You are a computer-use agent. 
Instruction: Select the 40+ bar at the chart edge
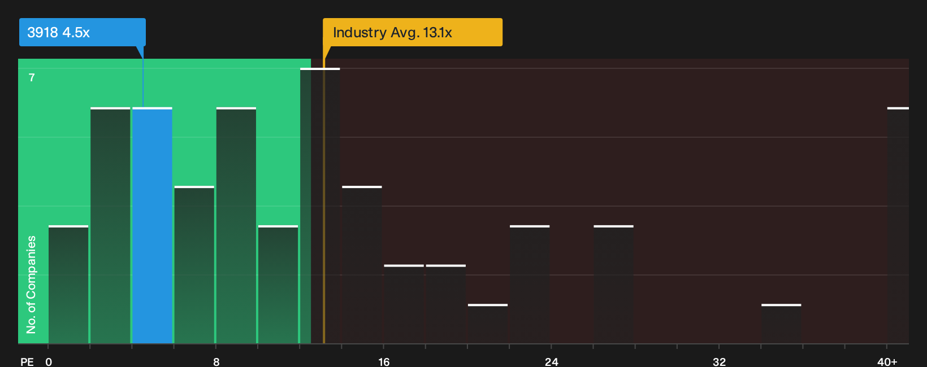pos(898,225)
